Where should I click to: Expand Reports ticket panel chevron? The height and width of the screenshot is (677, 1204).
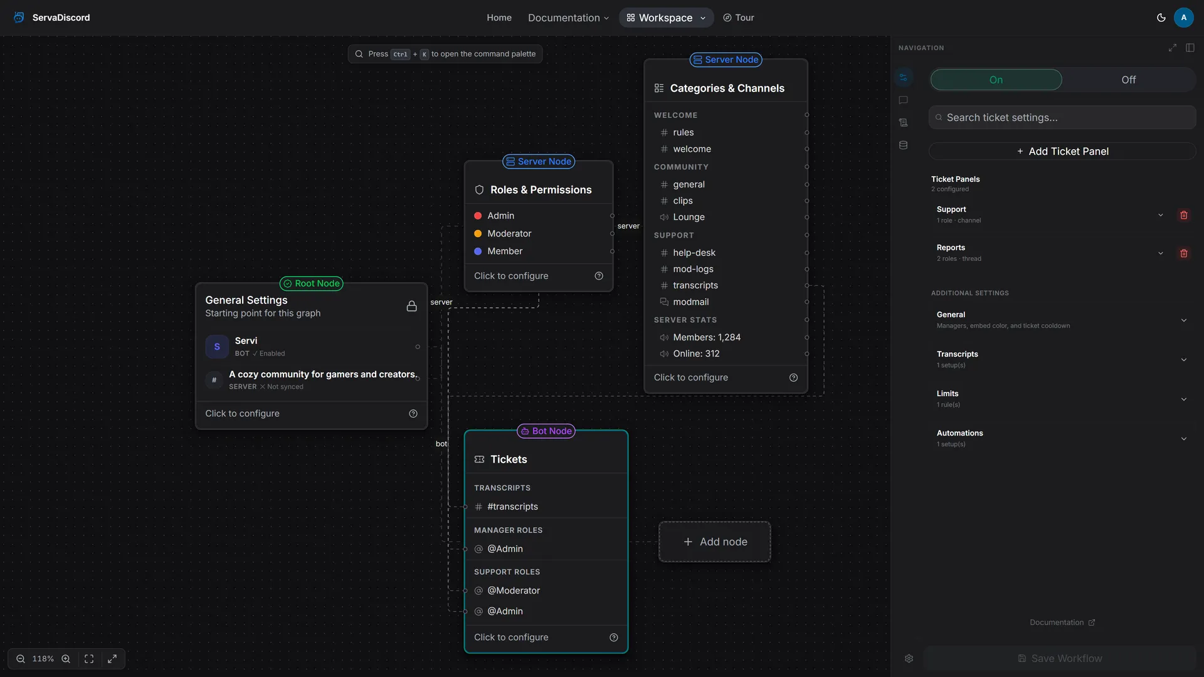pos(1161,253)
